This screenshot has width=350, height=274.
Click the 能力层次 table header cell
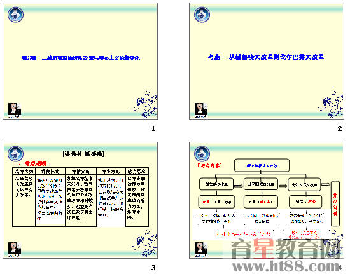click(x=137, y=171)
